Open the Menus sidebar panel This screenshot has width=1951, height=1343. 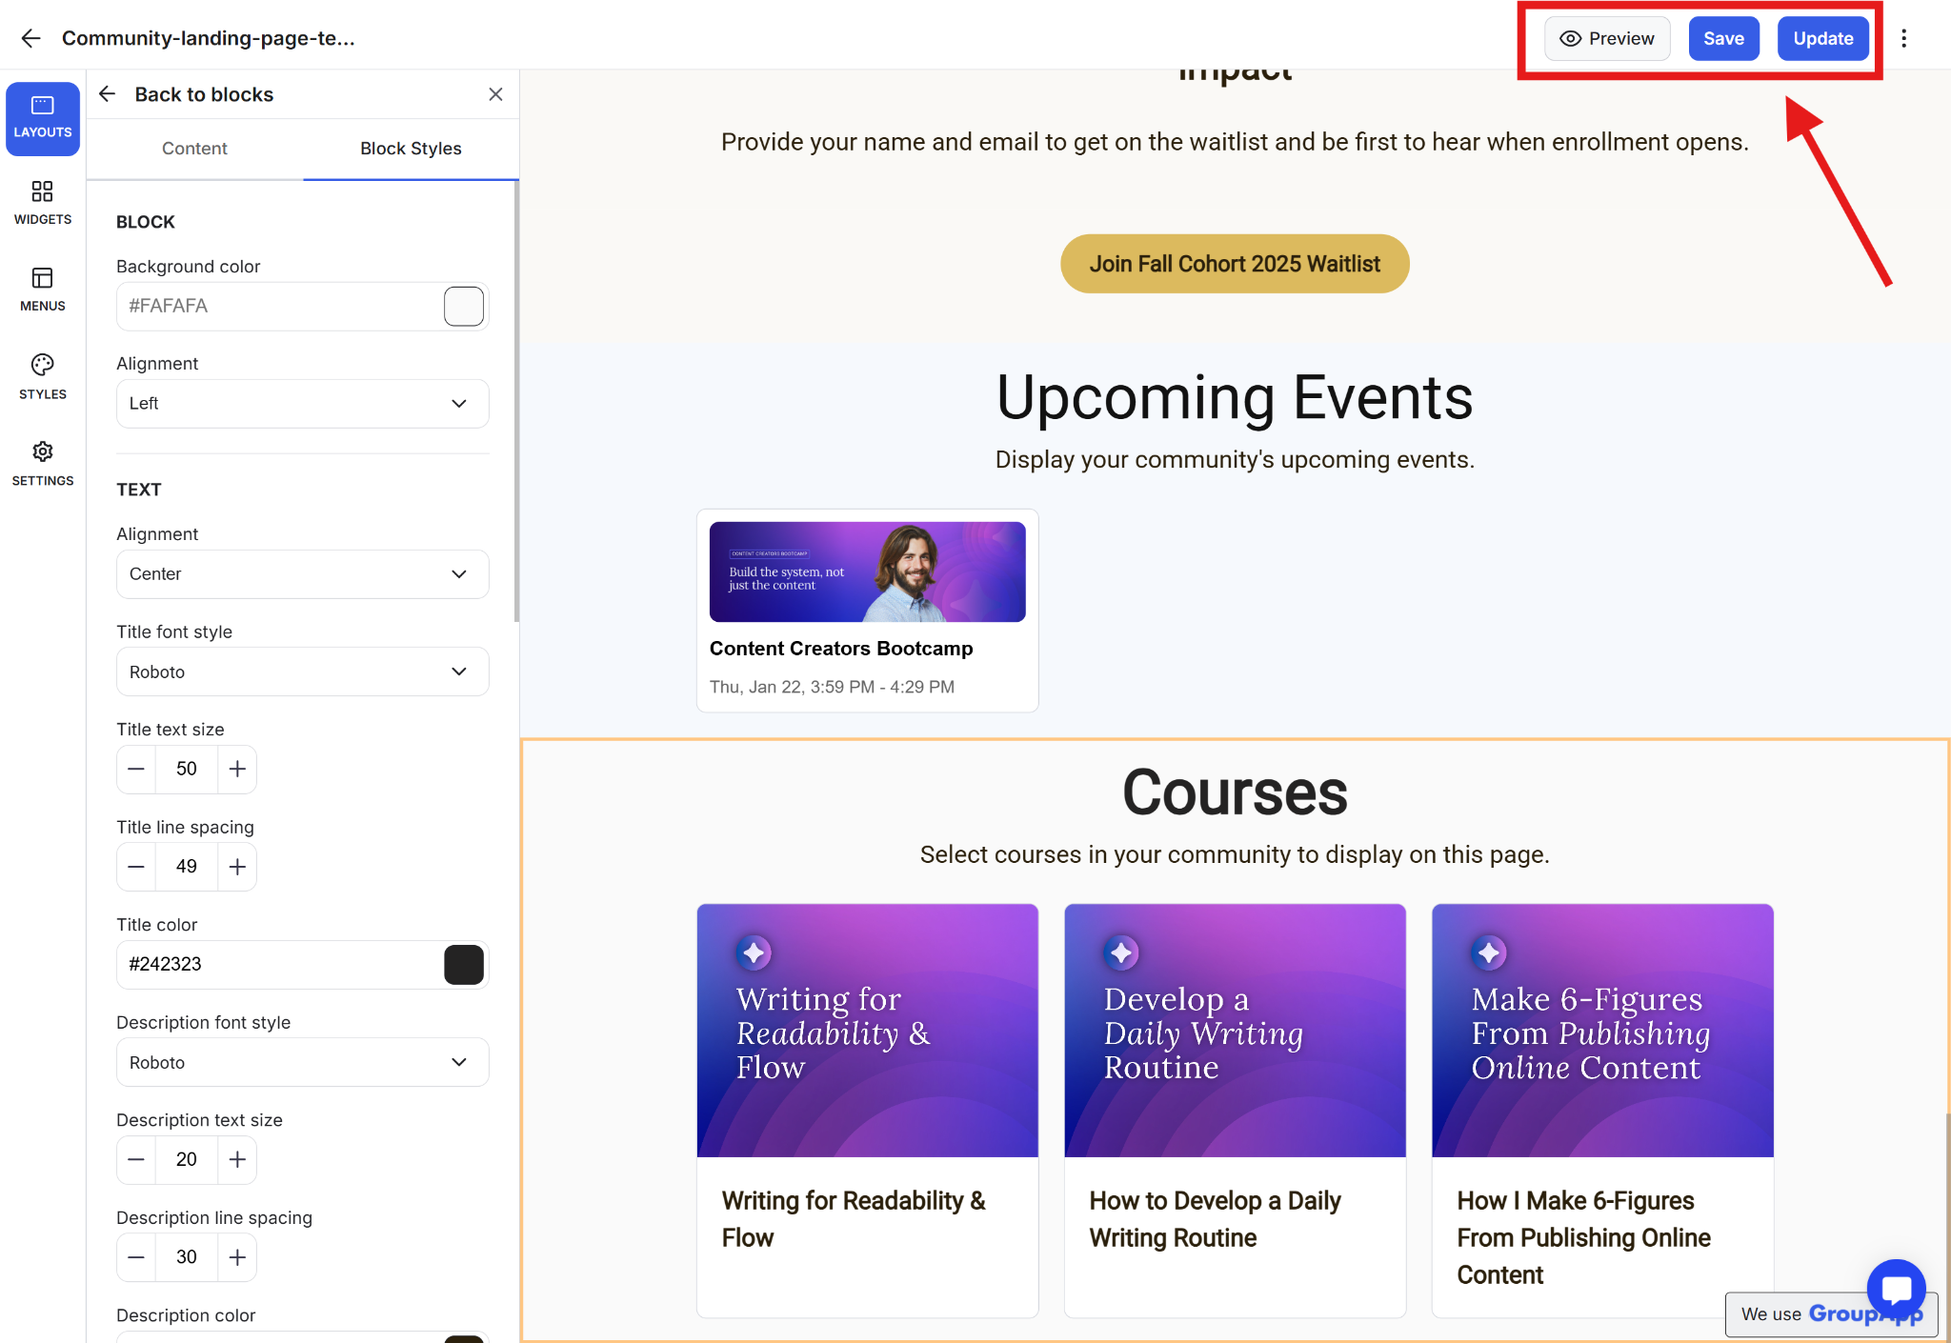43,290
